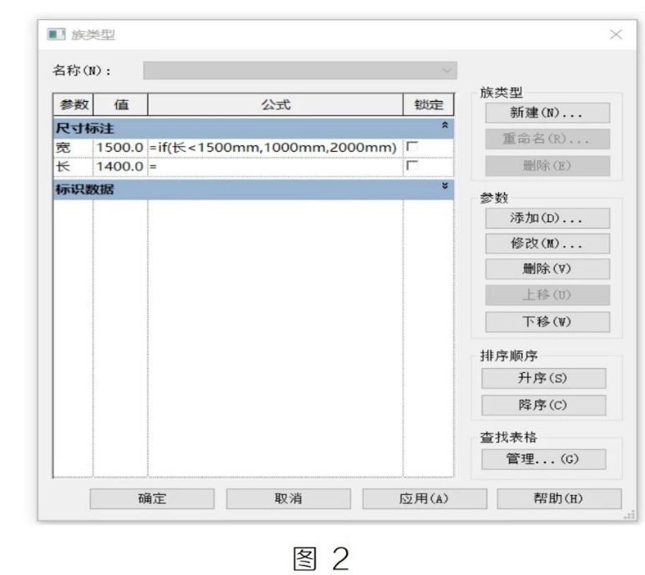Close the 族类型 dialog window
Viewport: 645px width, 575px height.
coord(616,34)
